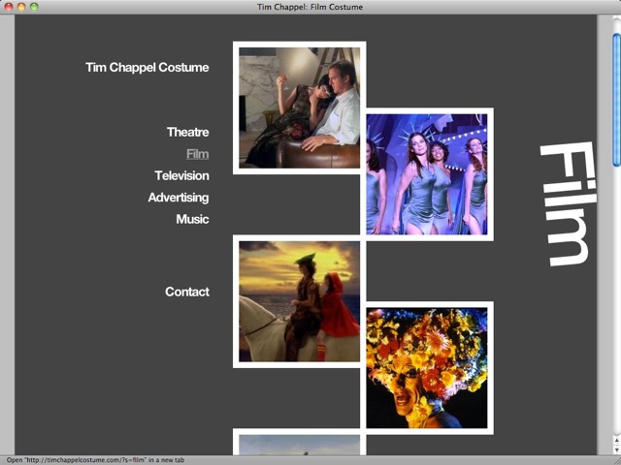Click the scroll down arrow at bottom right
Image resolution: width=621 pixels, height=465 pixels.
click(x=617, y=449)
